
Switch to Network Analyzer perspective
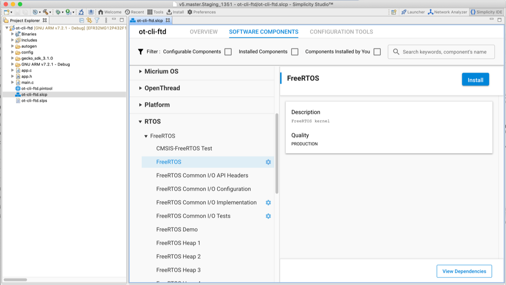(x=447, y=12)
